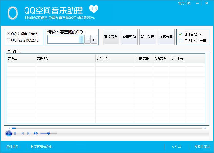Image resolution: width=214 pixels, height=153 pixels.
Task: Stop playback with the square stop icon
Action: [15, 133]
